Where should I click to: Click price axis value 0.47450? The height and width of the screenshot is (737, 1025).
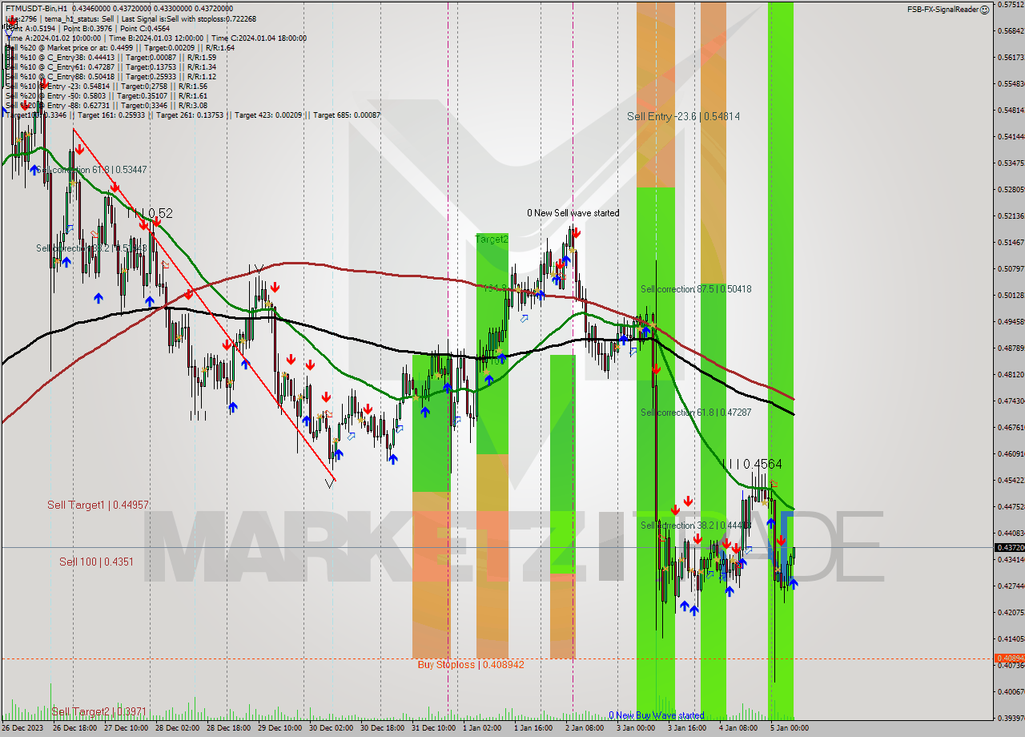pos(1011,401)
